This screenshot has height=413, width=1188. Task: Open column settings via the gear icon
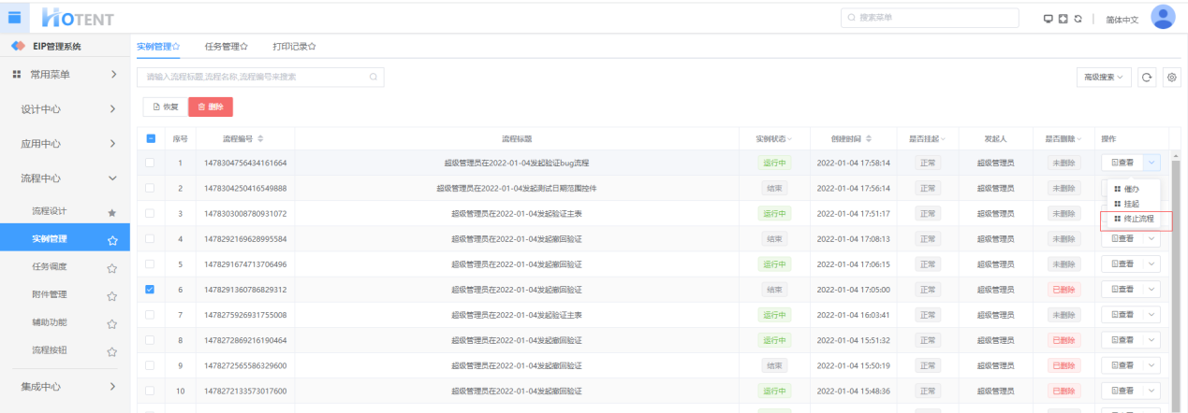tap(1170, 78)
